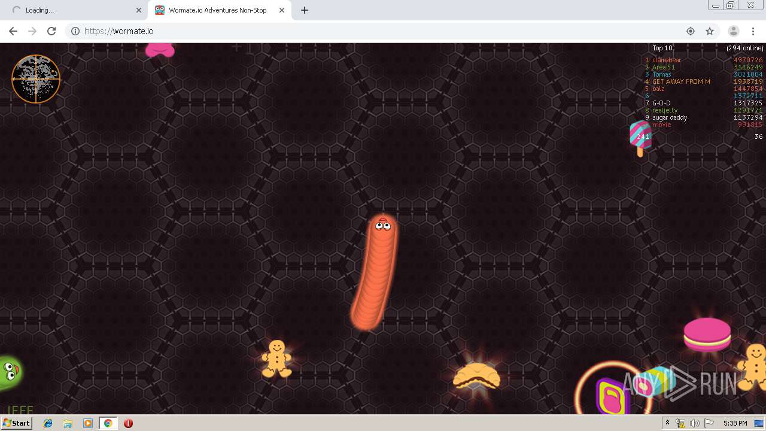Open the taskbar file explorer folder
Image resolution: width=766 pixels, height=431 pixels.
(68, 423)
